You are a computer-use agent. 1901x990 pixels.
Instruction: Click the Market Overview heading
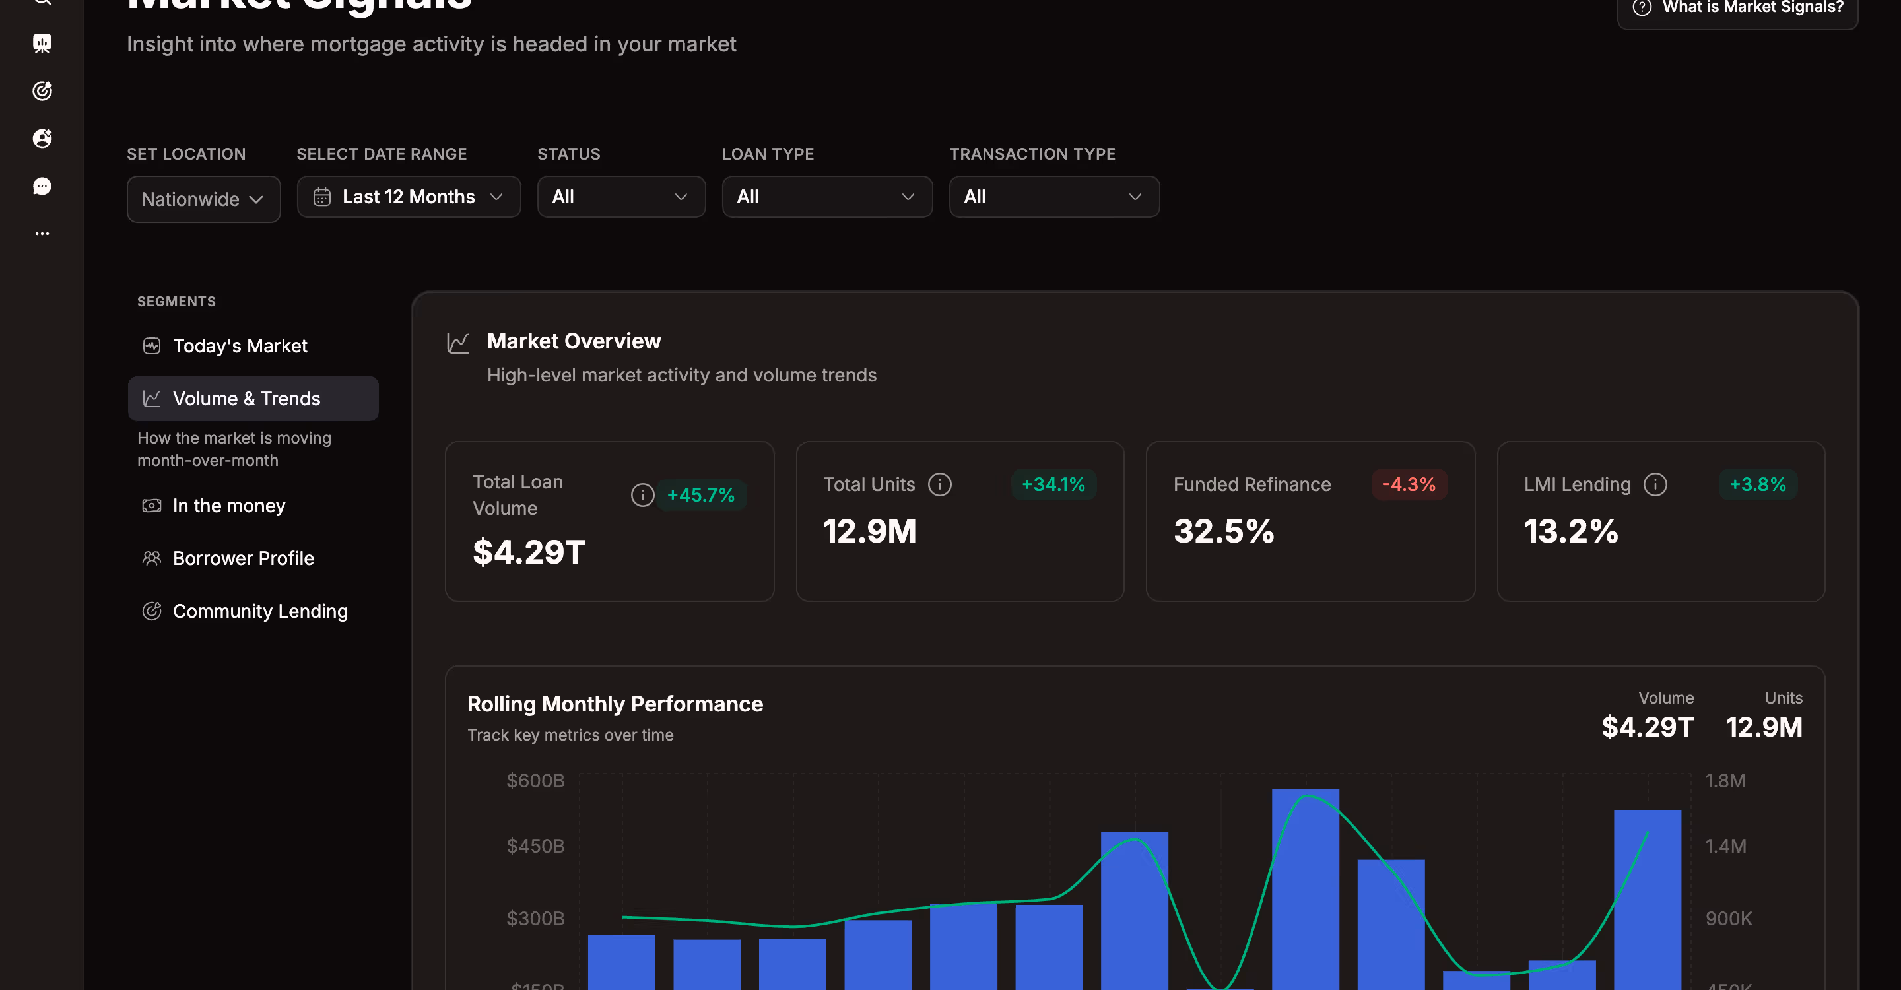pyautogui.click(x=574, y=341)
